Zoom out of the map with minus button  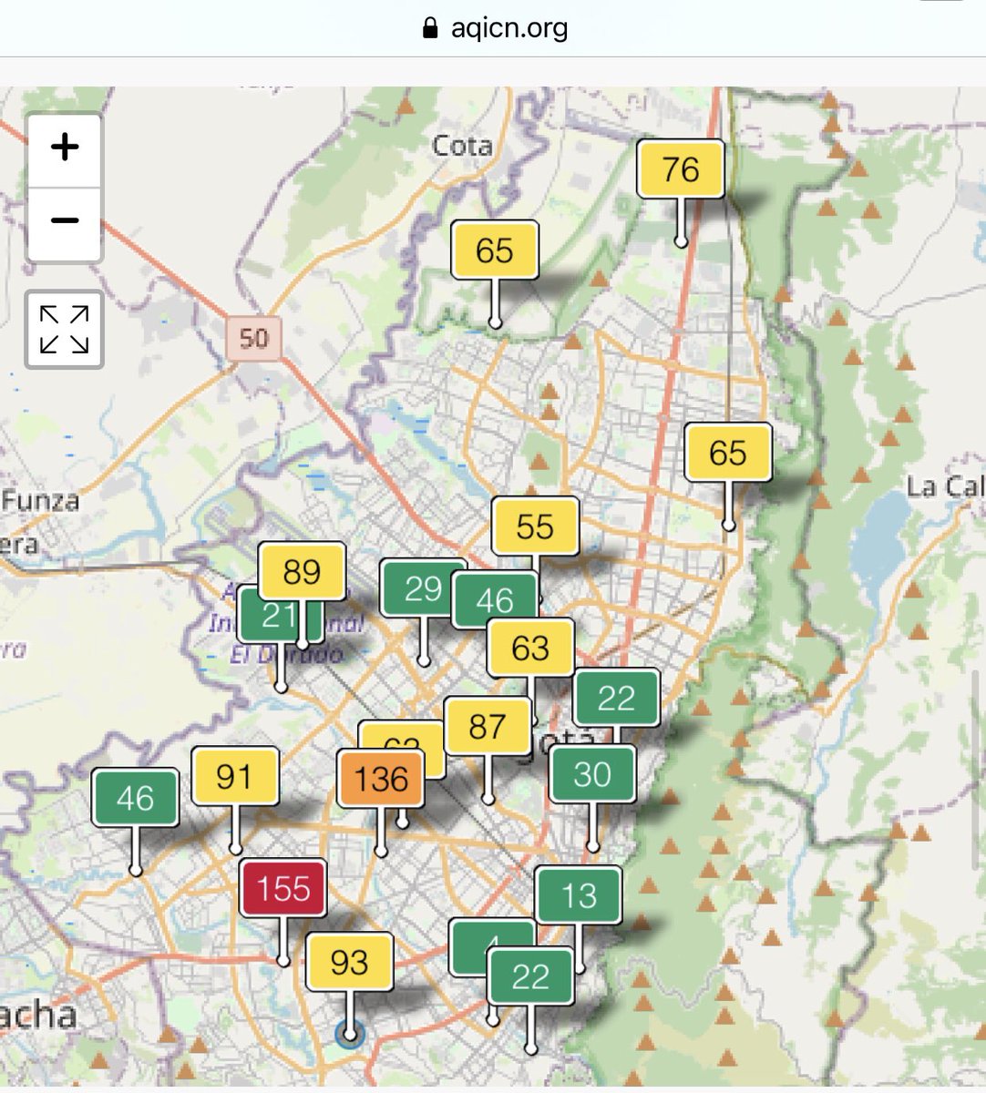pos(64,223)
